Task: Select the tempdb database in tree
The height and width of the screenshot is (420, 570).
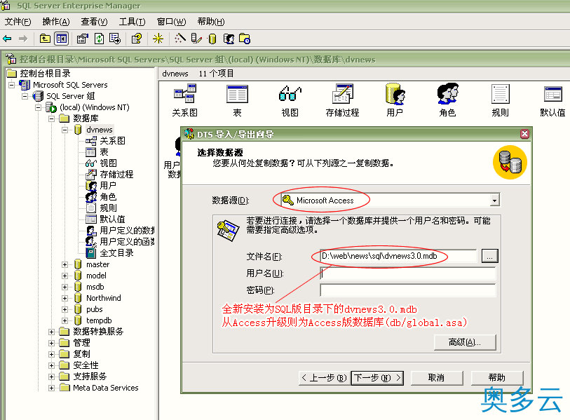Action: (99, 320)
